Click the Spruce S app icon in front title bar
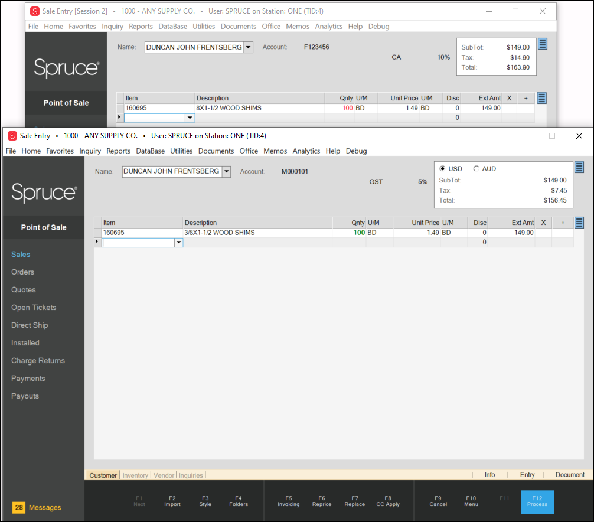This screenshot has height=522, width=594. click(12, 136)
